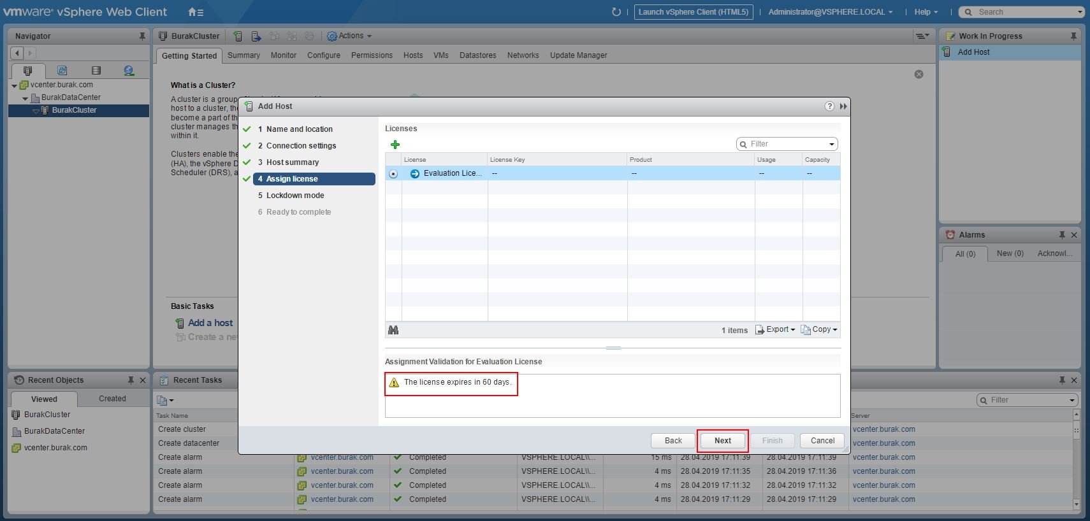Show New (0) alarms tab
1090x521 pixels.
coord(1010,253)
